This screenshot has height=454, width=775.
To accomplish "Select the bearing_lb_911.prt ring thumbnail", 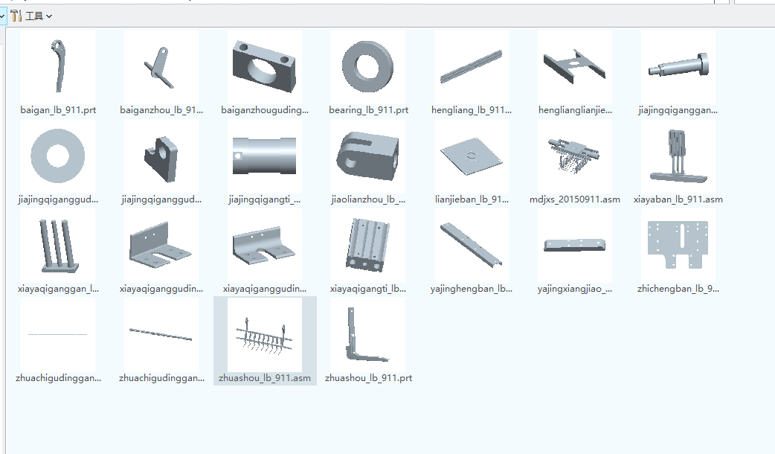I will pos(368,67).
